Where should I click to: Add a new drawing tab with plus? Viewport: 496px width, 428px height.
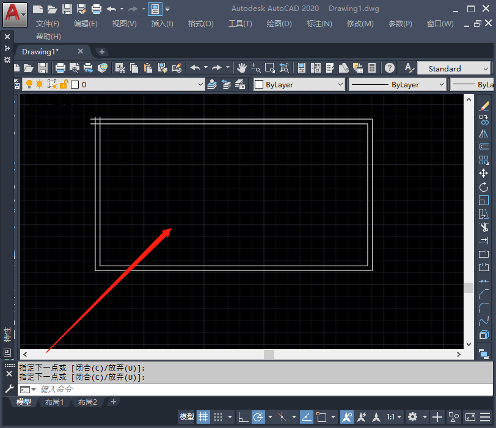click(x=102, y=52)
